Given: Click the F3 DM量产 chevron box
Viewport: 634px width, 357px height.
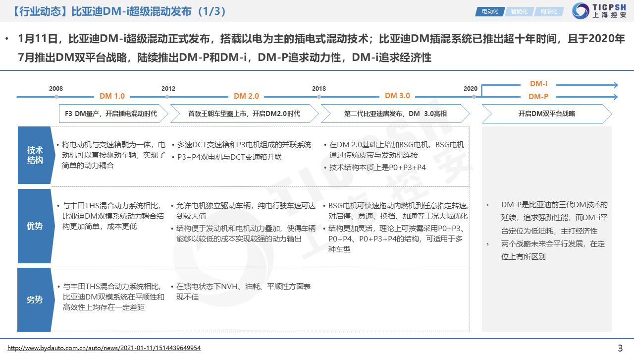Looking at the screenshot, I should (111, 114).
